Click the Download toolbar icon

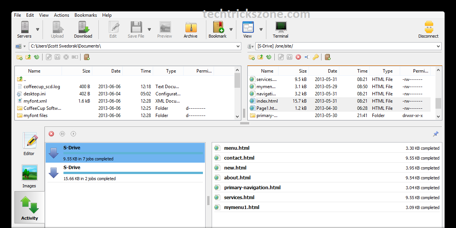83,30
